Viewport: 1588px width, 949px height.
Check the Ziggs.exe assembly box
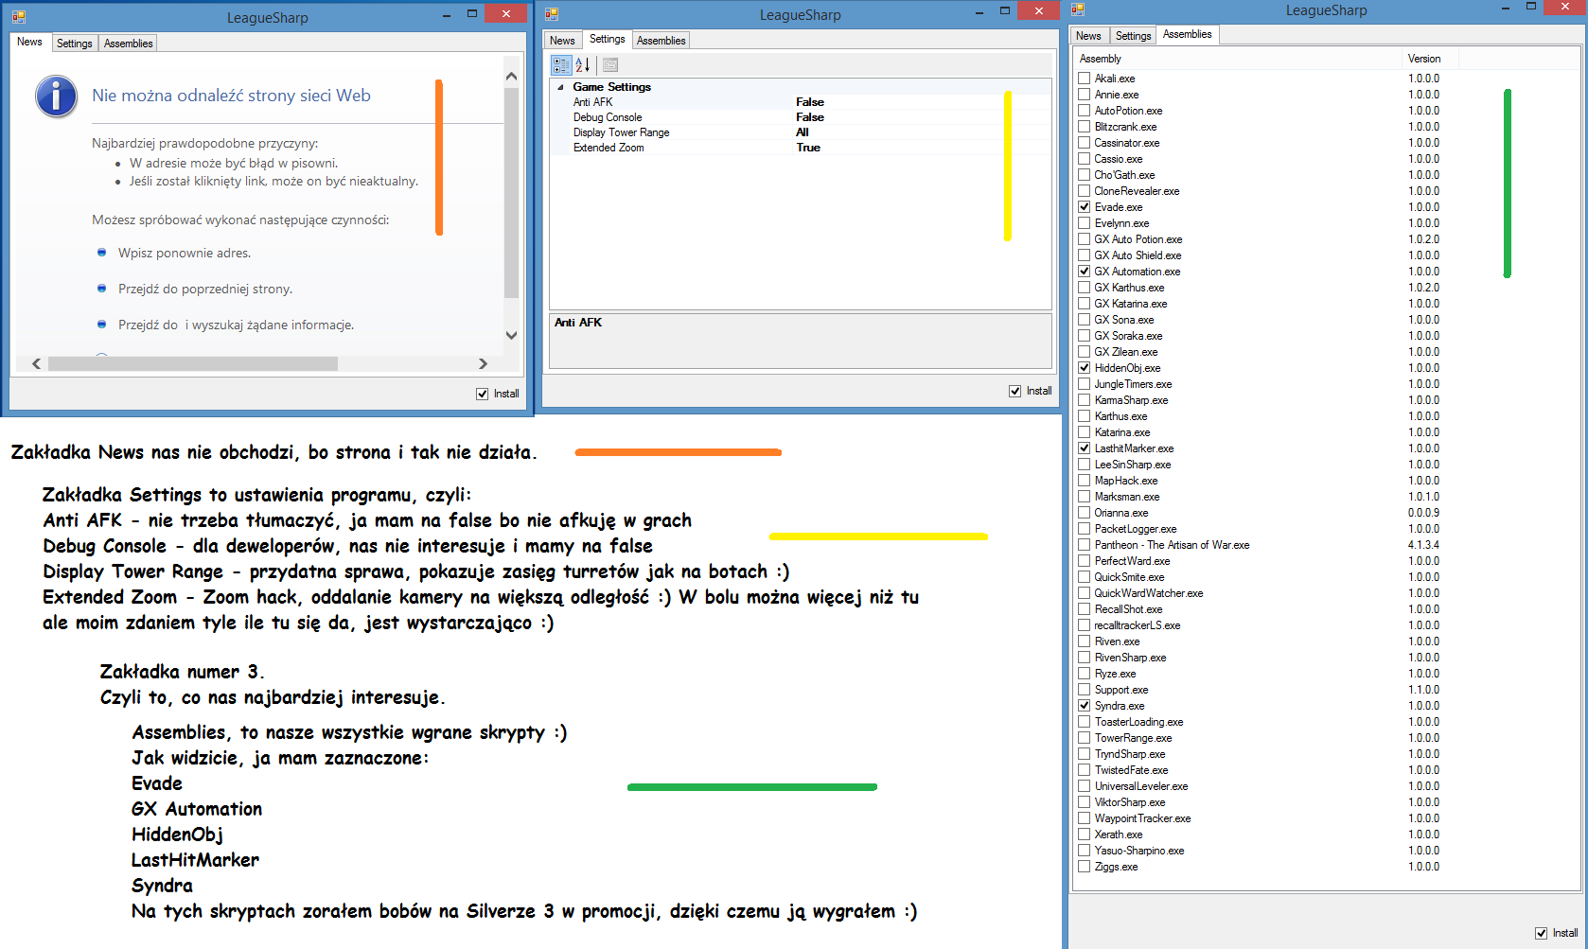tap(1085, 867)
